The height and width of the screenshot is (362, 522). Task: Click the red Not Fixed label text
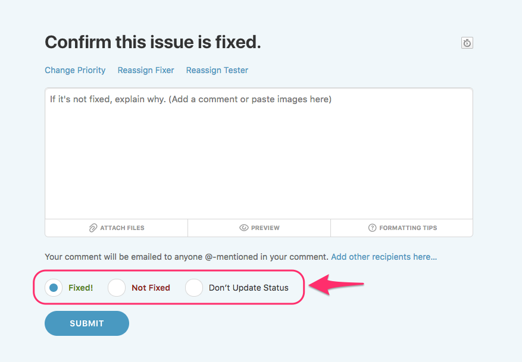[151, 288]
